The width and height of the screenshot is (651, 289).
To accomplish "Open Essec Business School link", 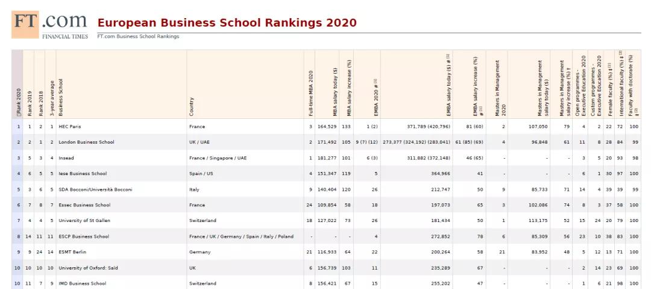I will point(84,205).
